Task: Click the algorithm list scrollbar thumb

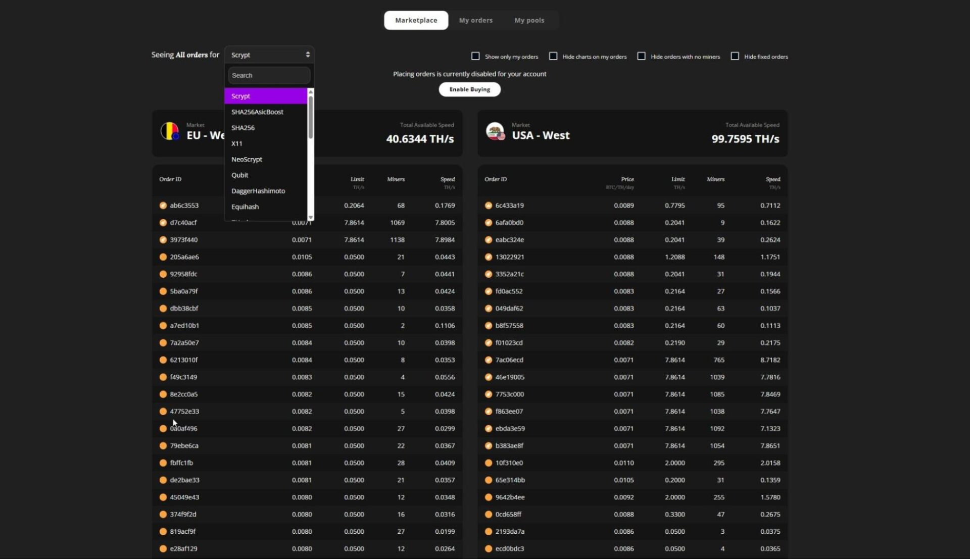Action: pyautogui.click(x=311, y=117)
